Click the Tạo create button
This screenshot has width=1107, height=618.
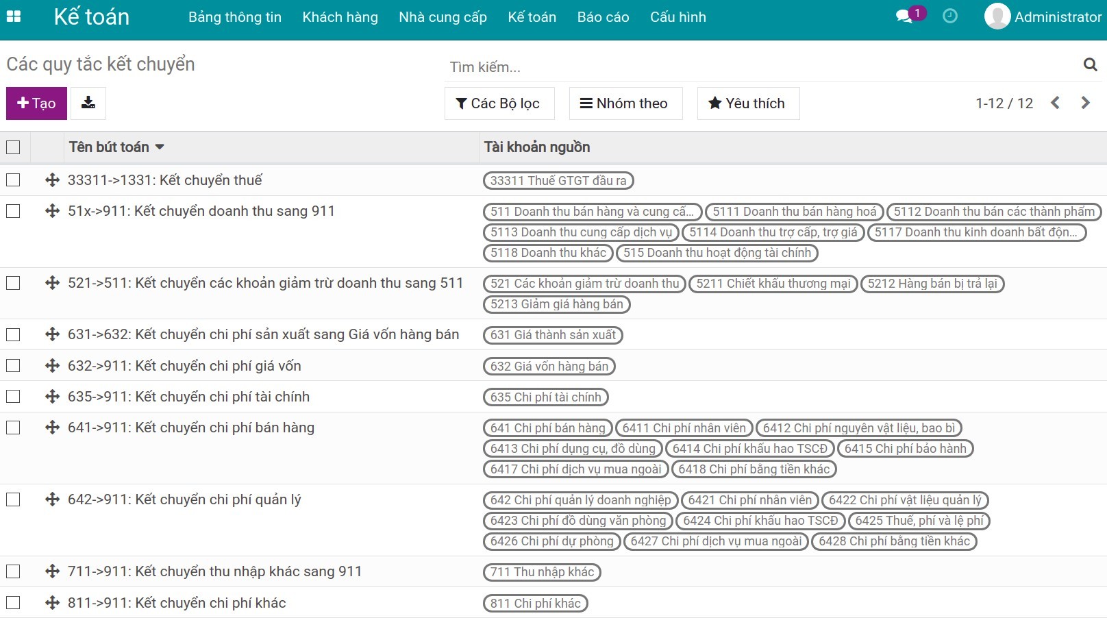point(36,103)
